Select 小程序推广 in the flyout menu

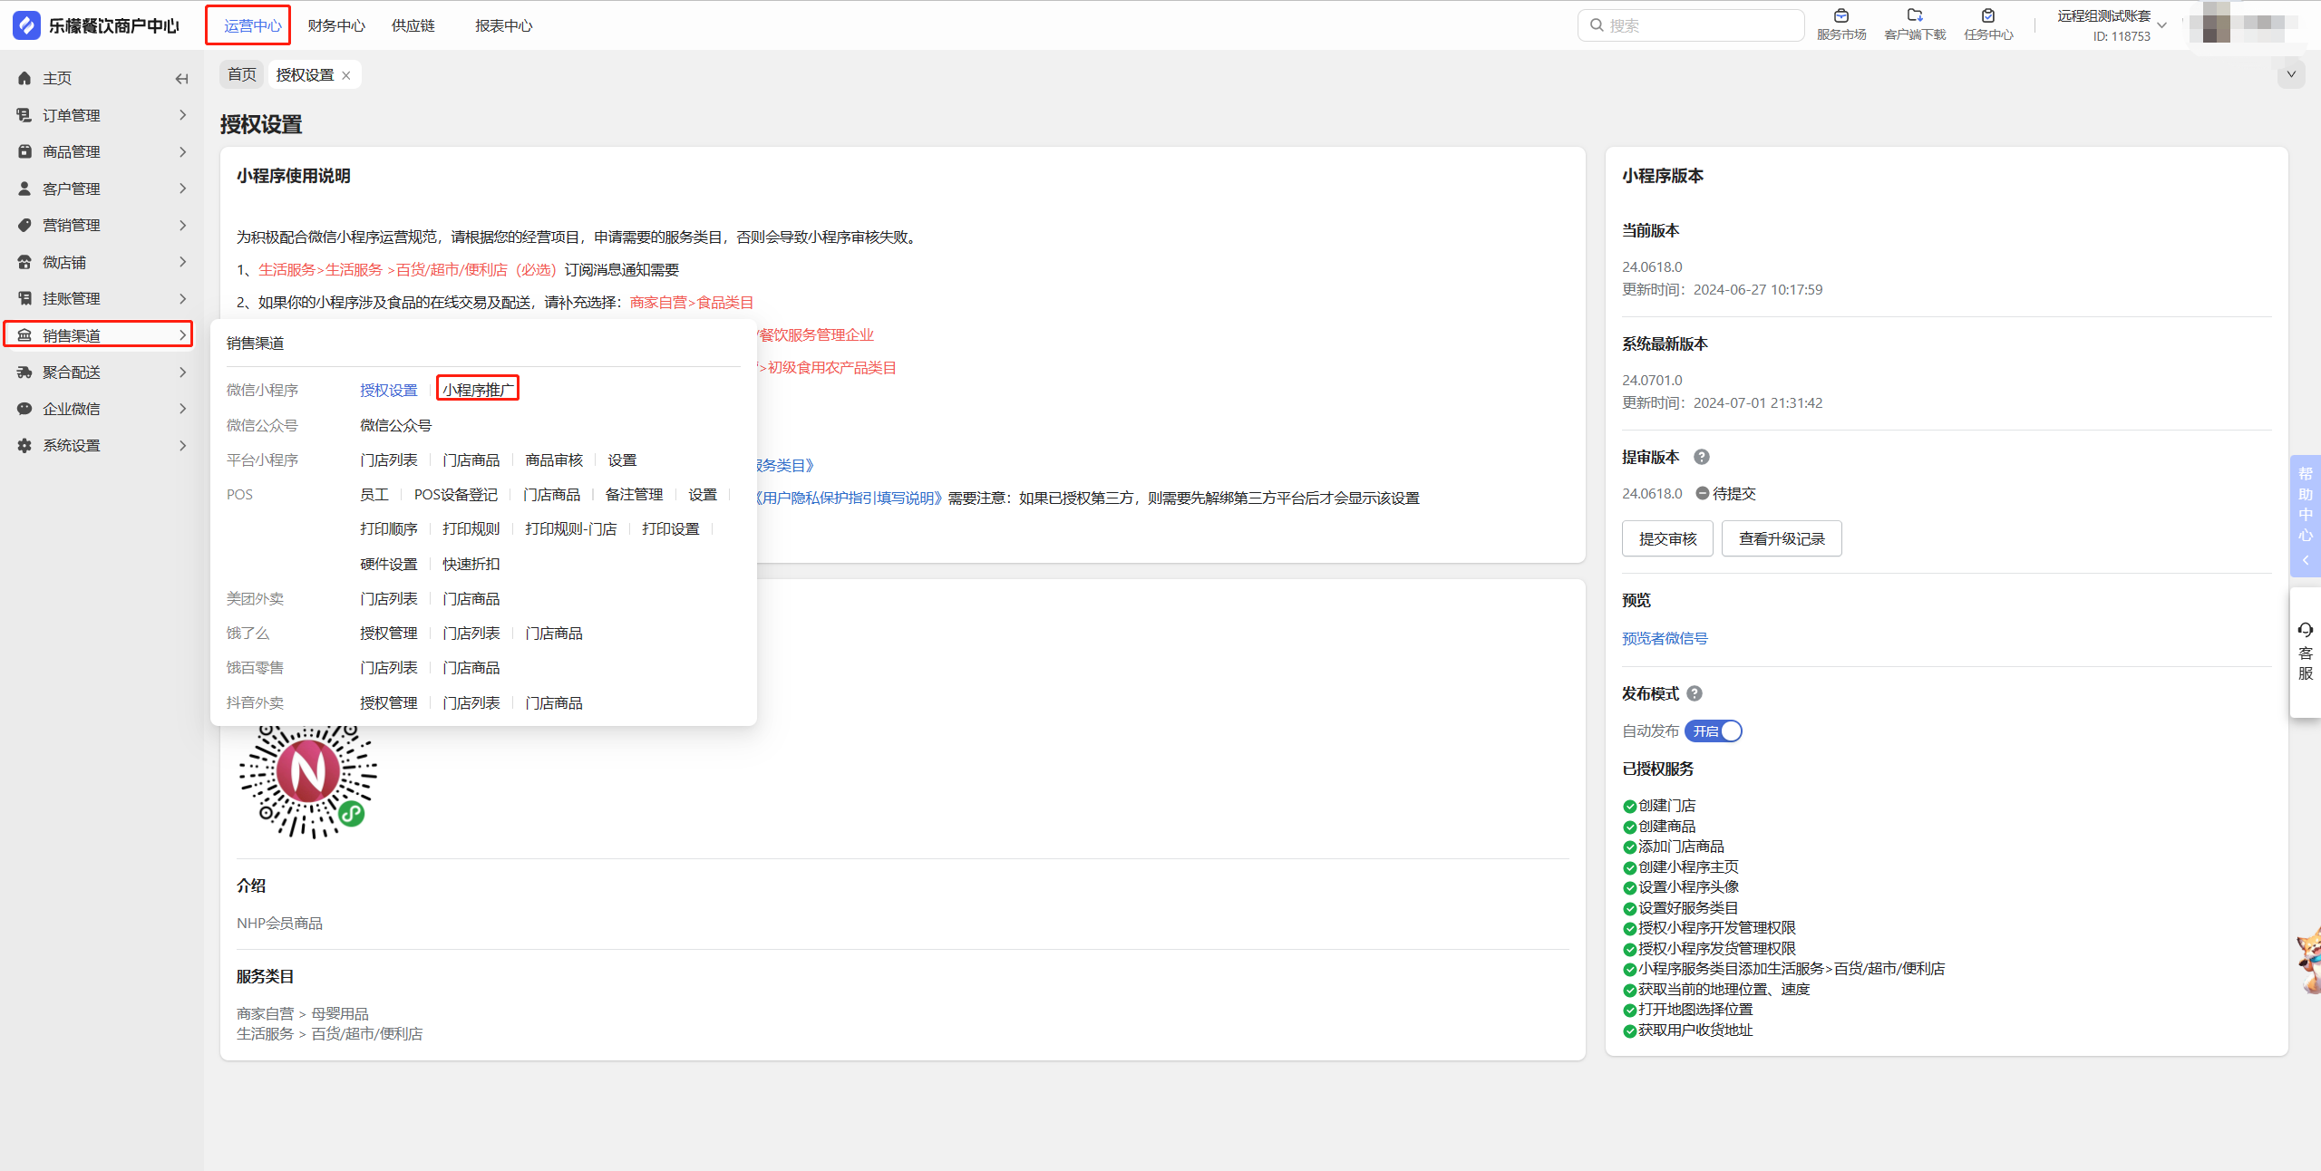477,390
